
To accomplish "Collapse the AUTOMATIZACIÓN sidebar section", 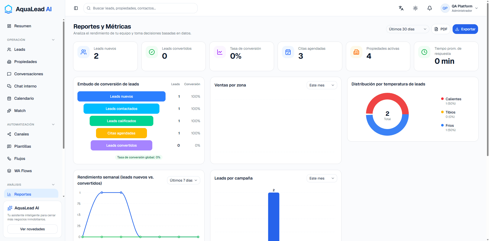I will point(53,124).
